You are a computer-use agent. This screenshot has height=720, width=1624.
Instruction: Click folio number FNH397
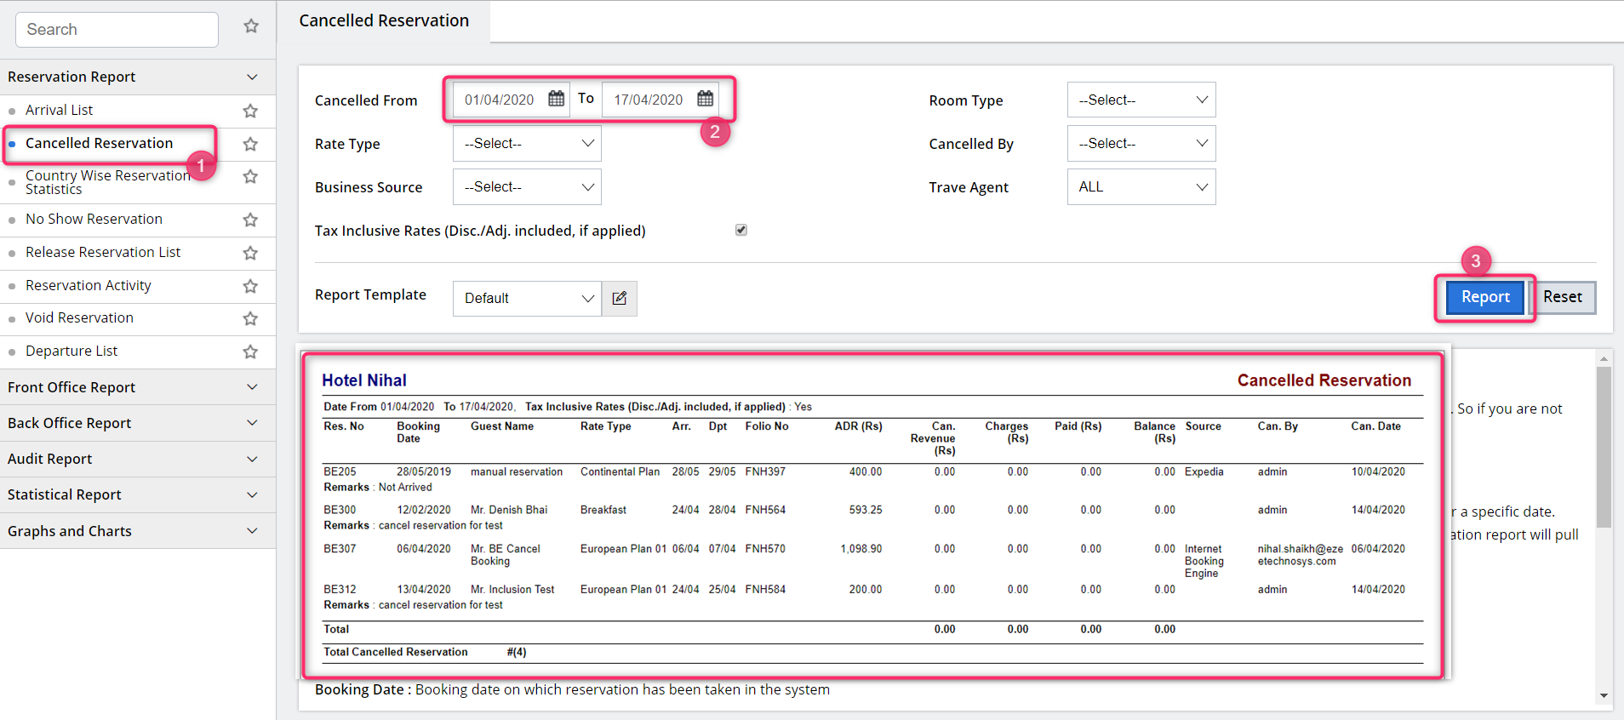765,471
